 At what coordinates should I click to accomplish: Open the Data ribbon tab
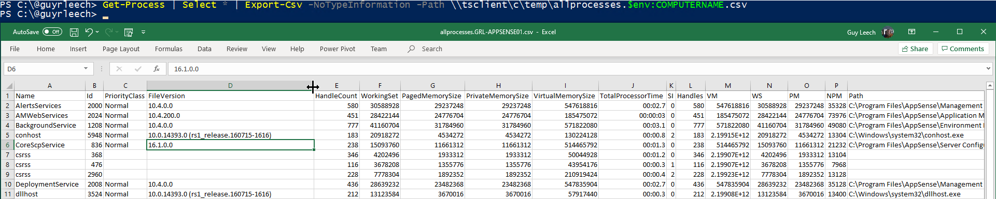pyautogui.click(x=204, y=49)
